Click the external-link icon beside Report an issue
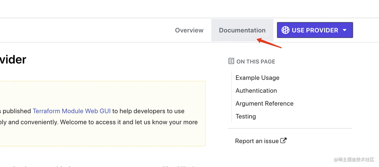Image resolution: width=379 pixels, height=167 pixels. point(283,140)
